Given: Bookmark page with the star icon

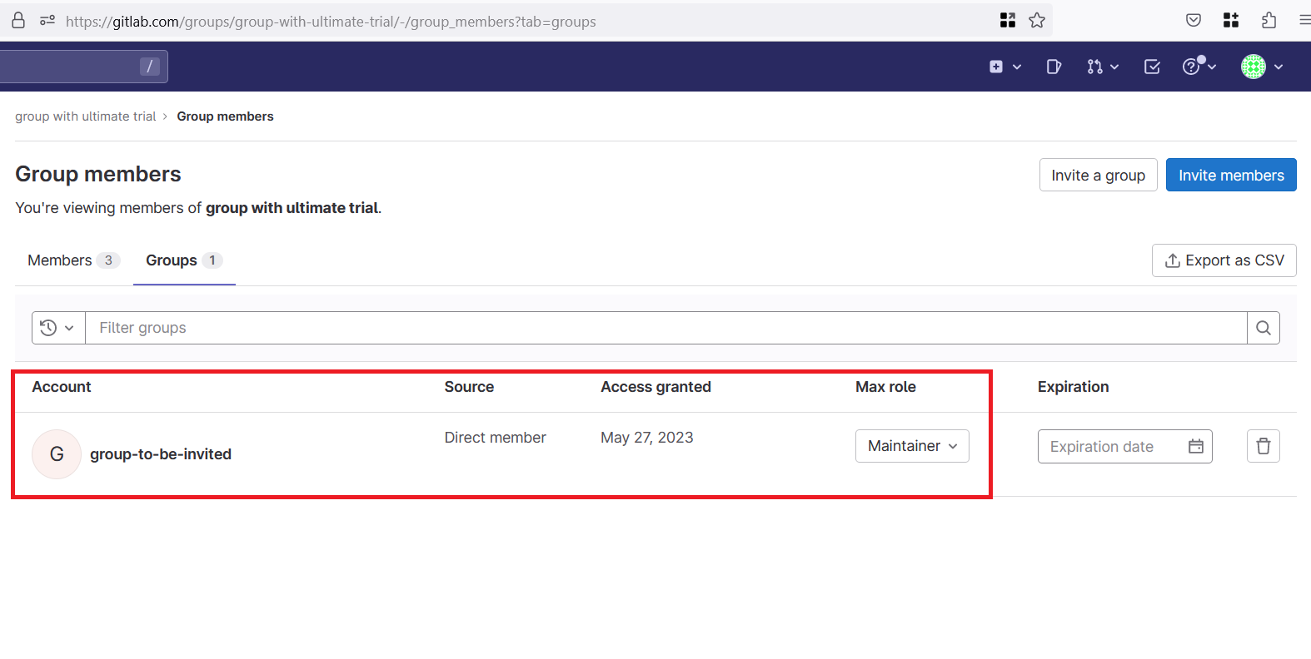Looking at the screenshot, I should (x=1036, y=21).
